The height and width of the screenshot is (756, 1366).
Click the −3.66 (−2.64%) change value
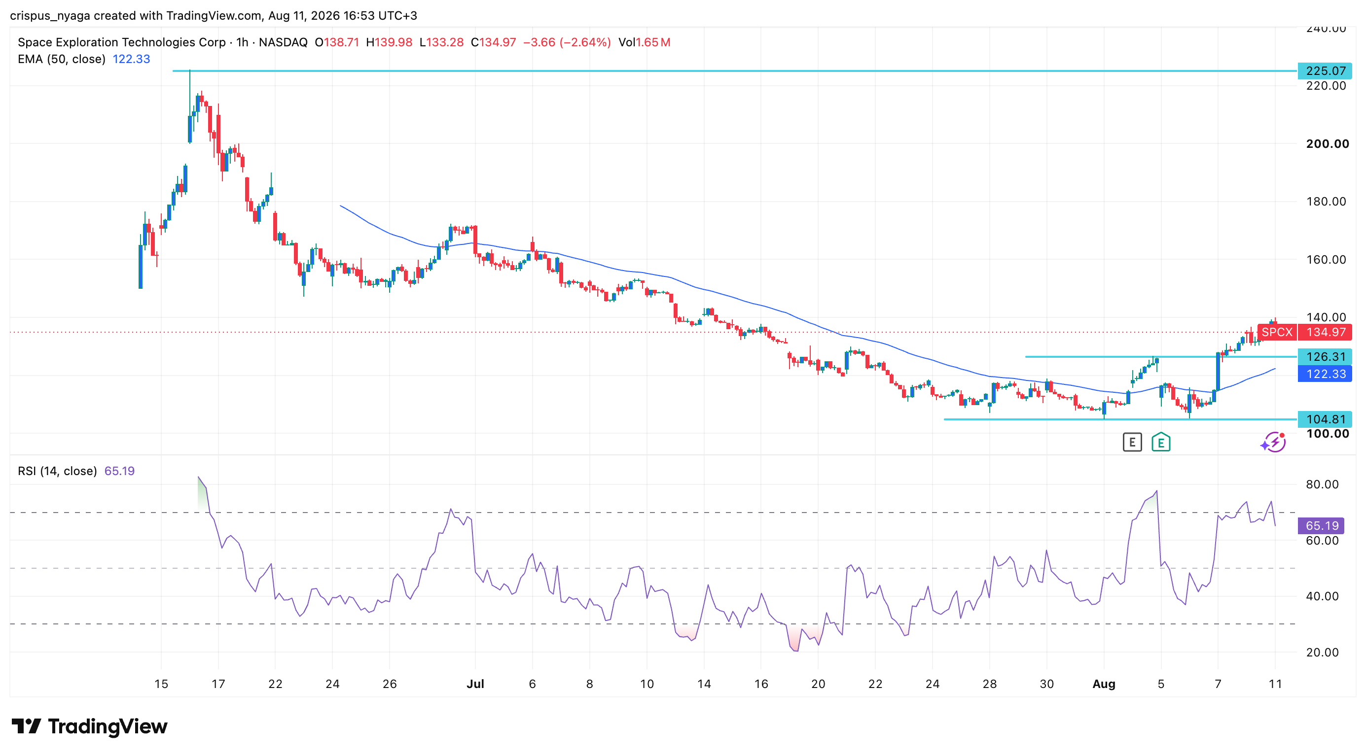tap(567, 42)
